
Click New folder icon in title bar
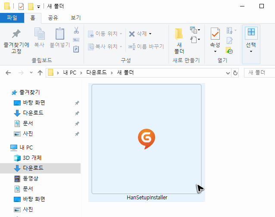(31, 6)
